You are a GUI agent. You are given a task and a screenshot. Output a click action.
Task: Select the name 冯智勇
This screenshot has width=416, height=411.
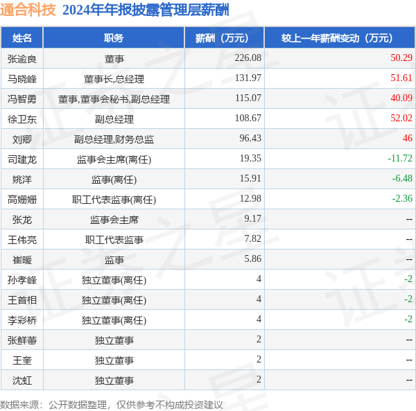click(21, 99)
